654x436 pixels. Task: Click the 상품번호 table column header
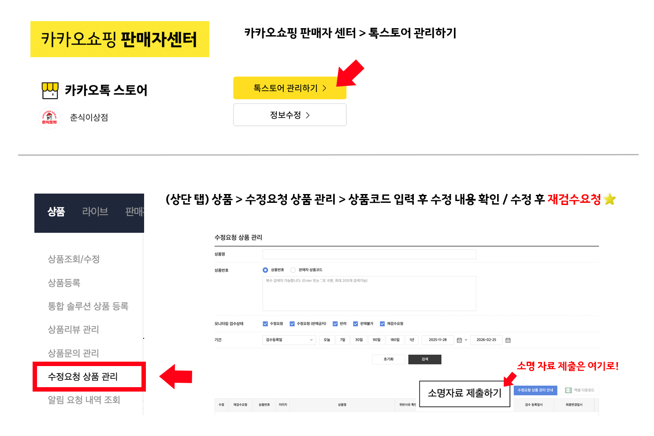264,405
